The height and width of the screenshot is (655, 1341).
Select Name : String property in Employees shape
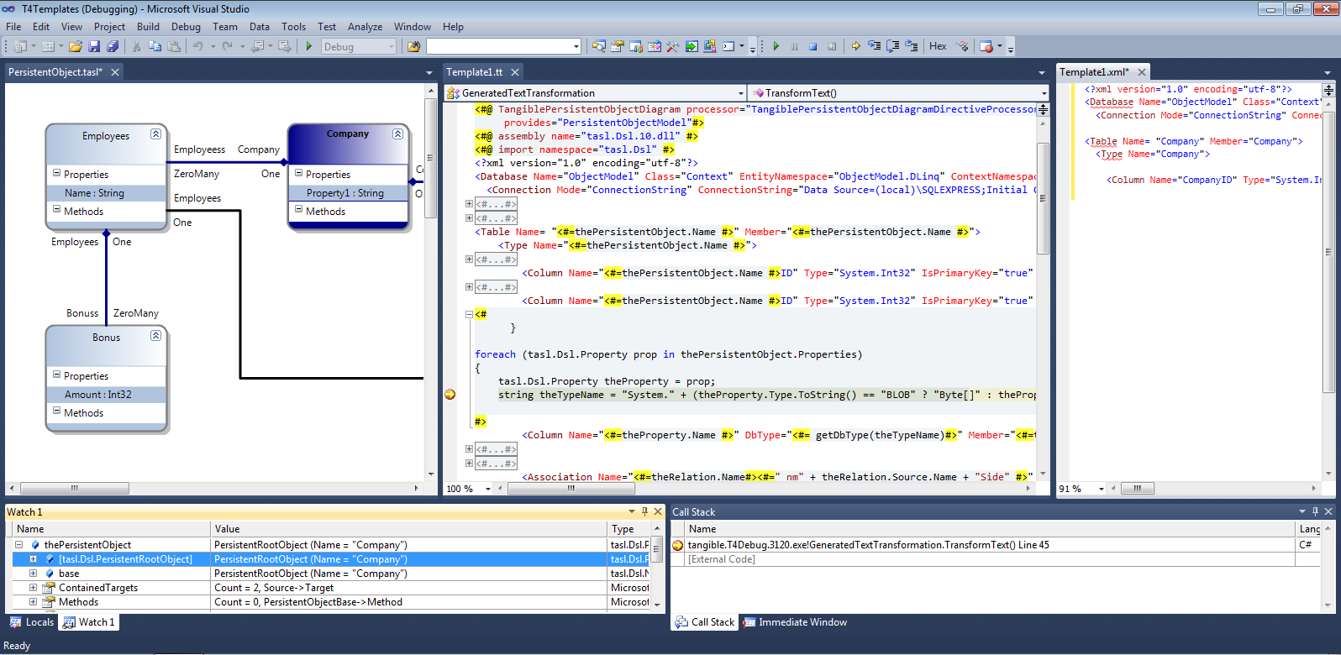click(106, 193)
